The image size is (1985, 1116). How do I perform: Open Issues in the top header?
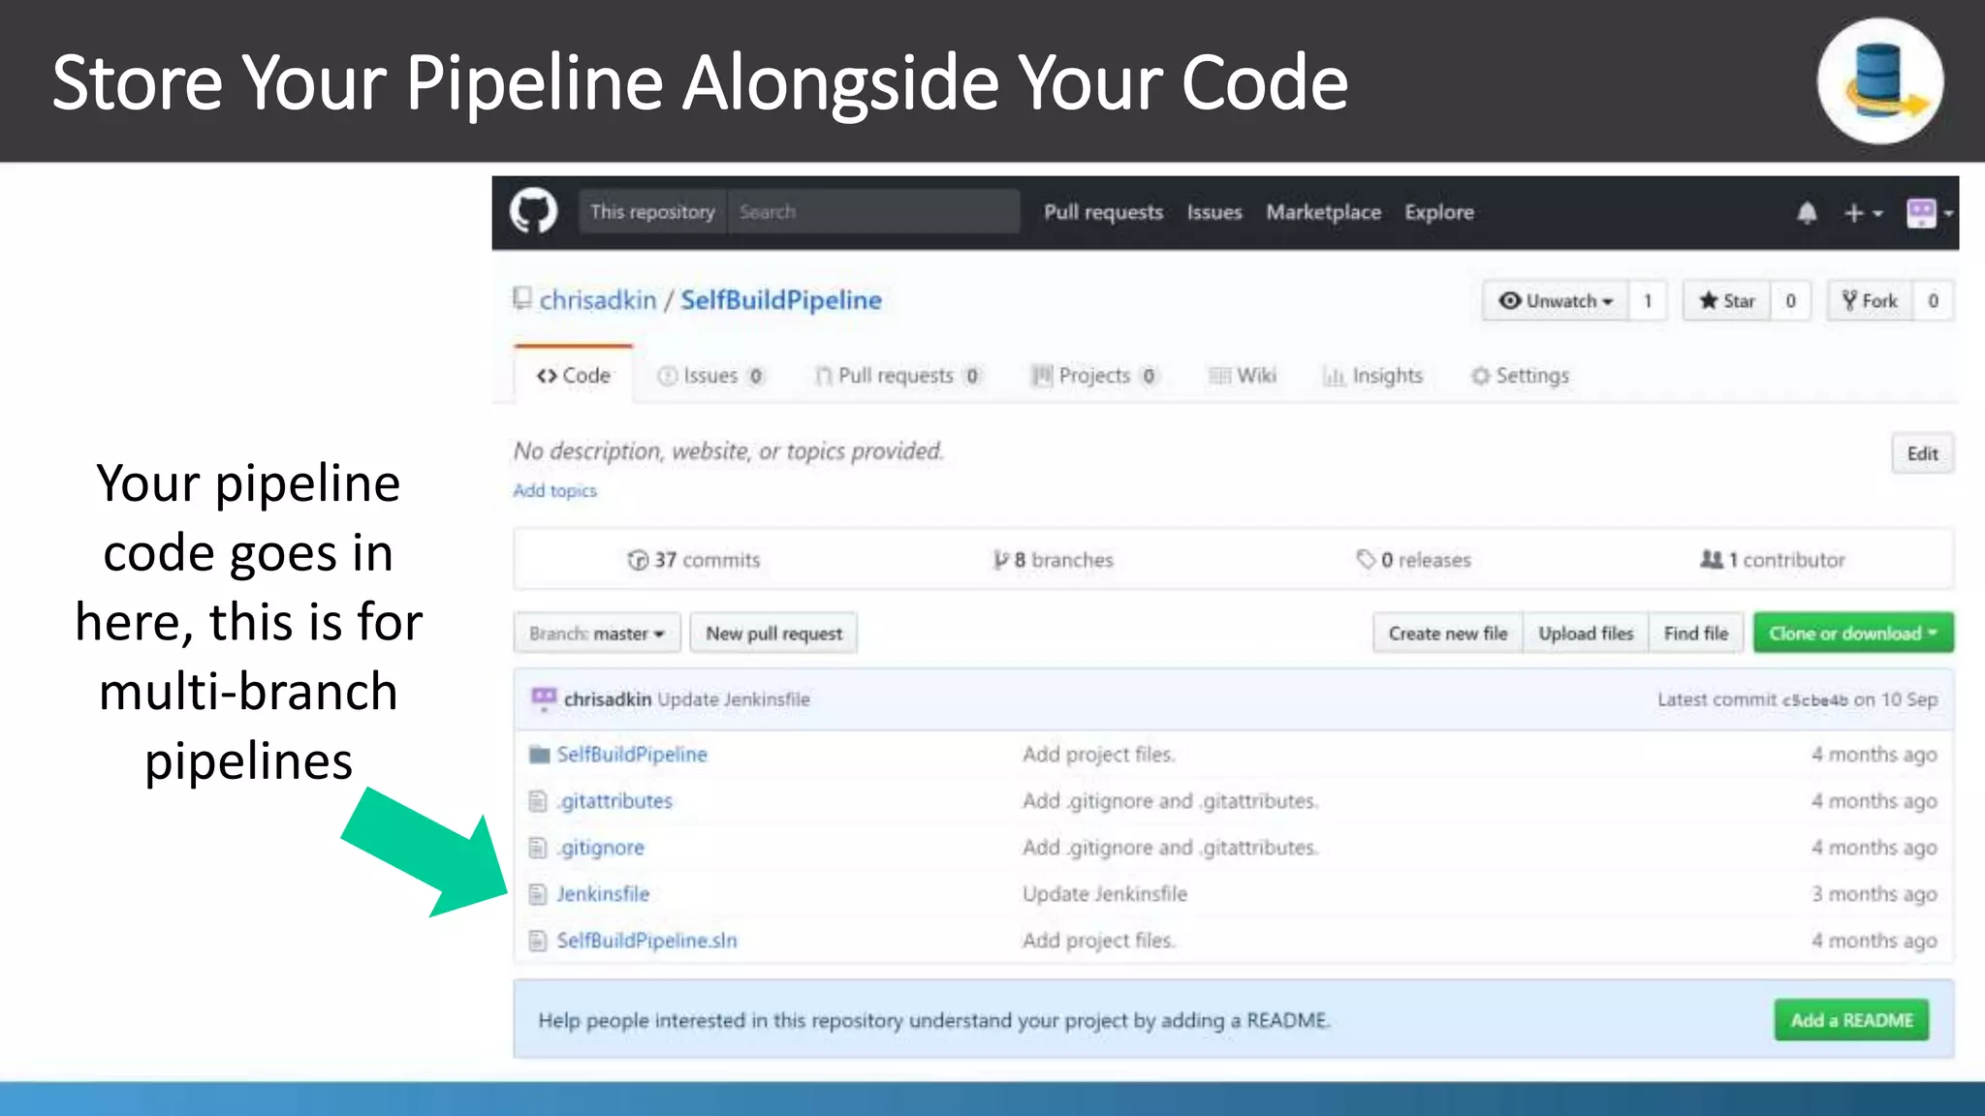(1214, 212)
